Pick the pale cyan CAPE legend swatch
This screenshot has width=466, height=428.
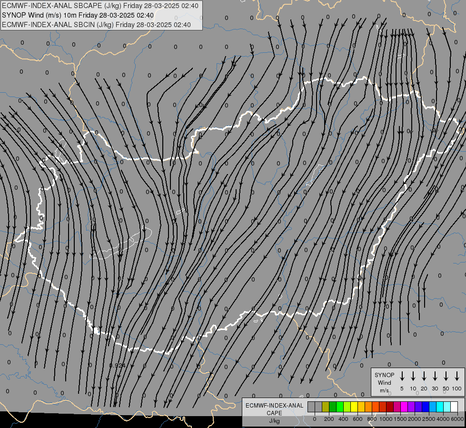(447, 407)
